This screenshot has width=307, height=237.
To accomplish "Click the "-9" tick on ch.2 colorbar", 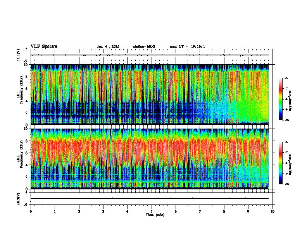I will click(286, 173).
